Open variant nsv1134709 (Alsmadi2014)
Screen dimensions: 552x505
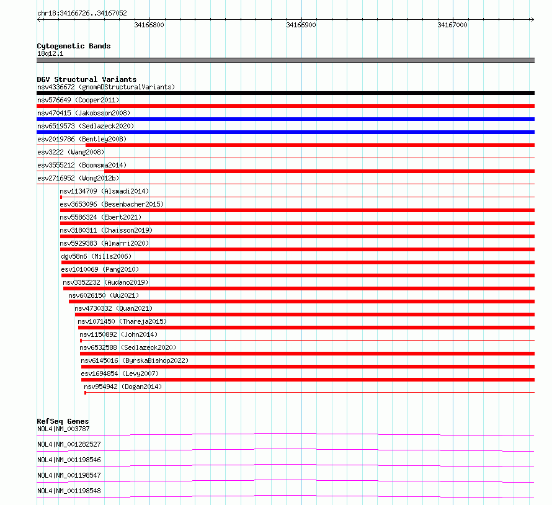[104, 191]
